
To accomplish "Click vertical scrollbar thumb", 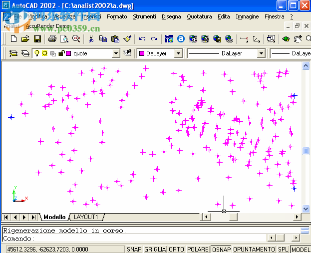I will [x=306, y=151].
